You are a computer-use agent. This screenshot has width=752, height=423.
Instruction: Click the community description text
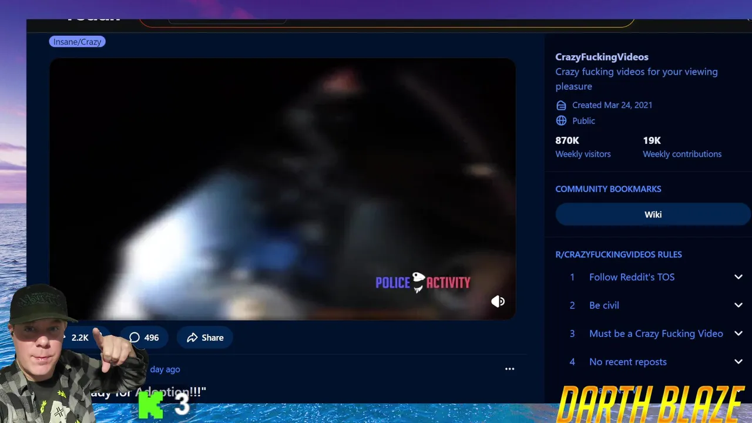636,79
